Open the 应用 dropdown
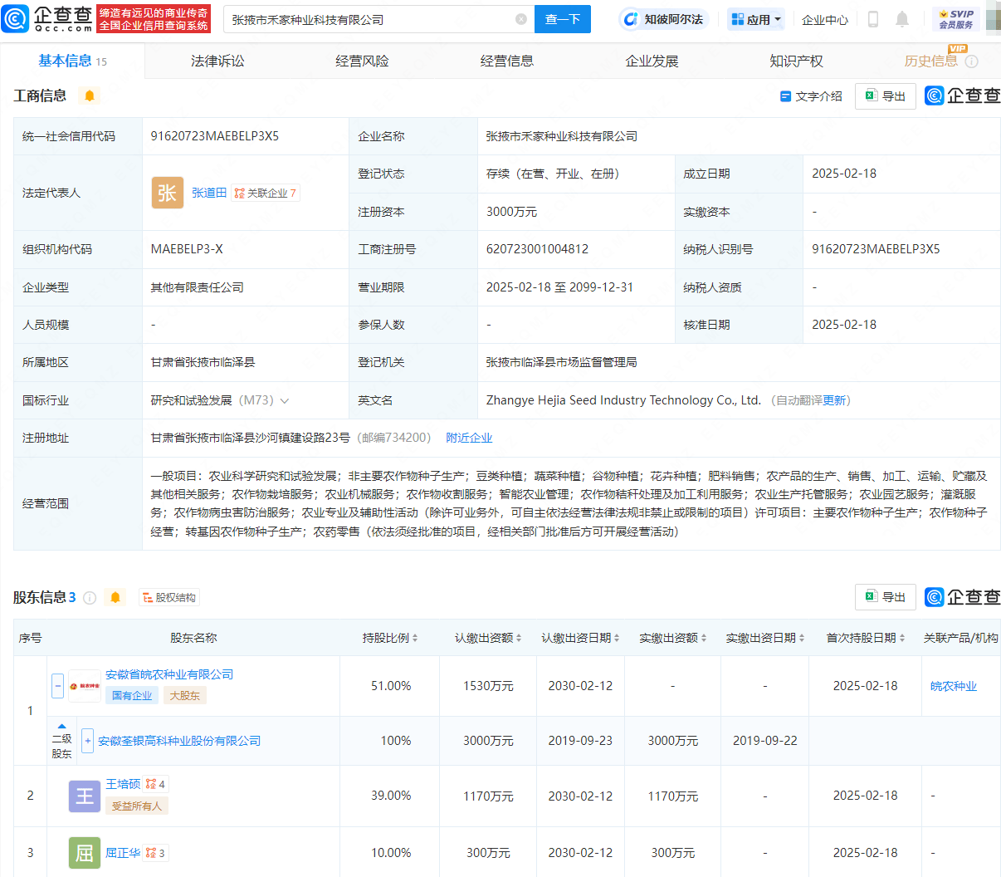Viewport: 1001px width, 877px height. (755, 19)
